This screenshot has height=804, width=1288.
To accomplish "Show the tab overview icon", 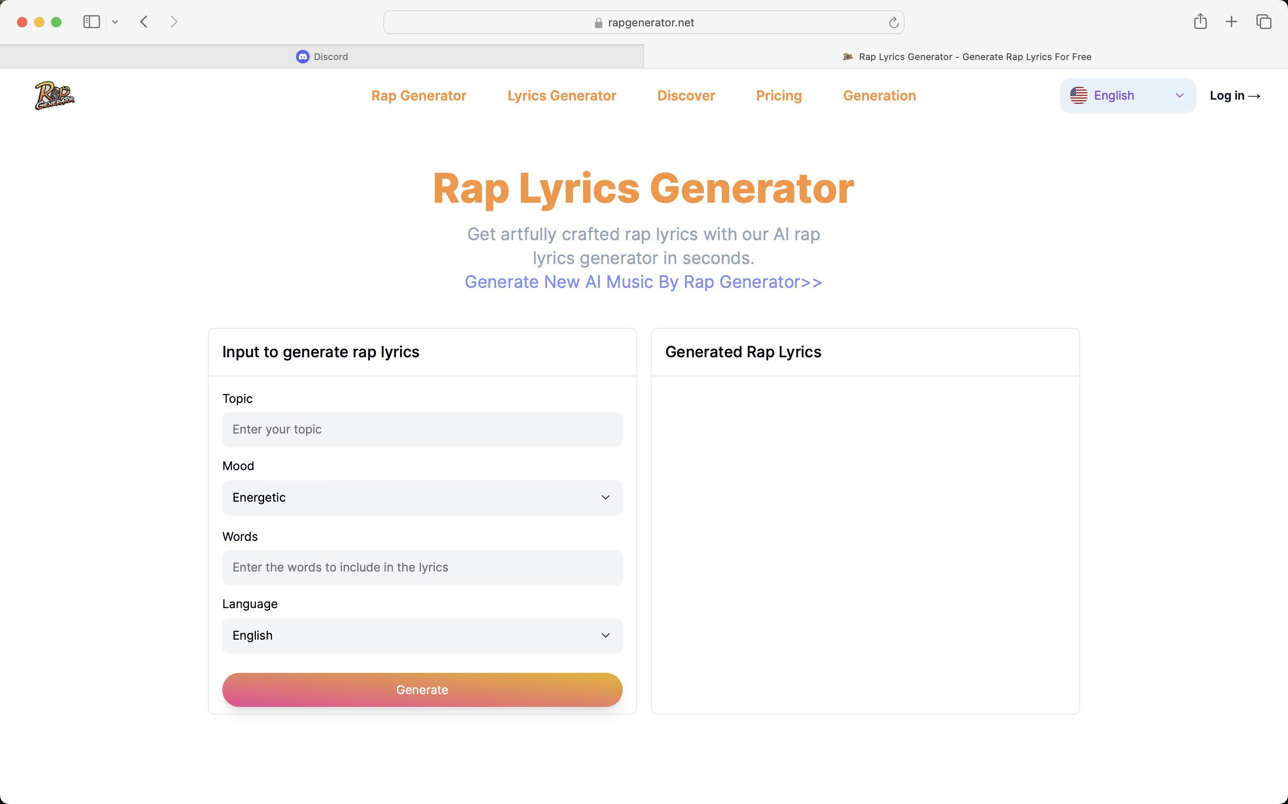I will (1264, 22).
